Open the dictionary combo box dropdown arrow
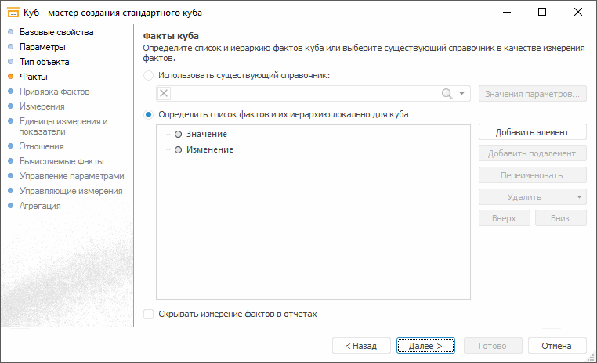The image size is (597, 363). point(462,94)
